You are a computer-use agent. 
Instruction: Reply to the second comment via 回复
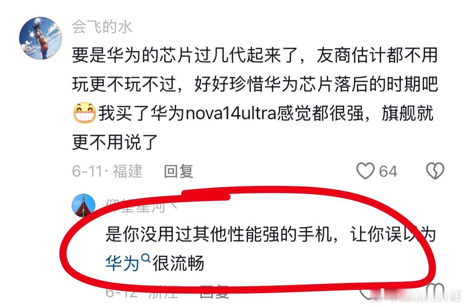coord(215,292)
